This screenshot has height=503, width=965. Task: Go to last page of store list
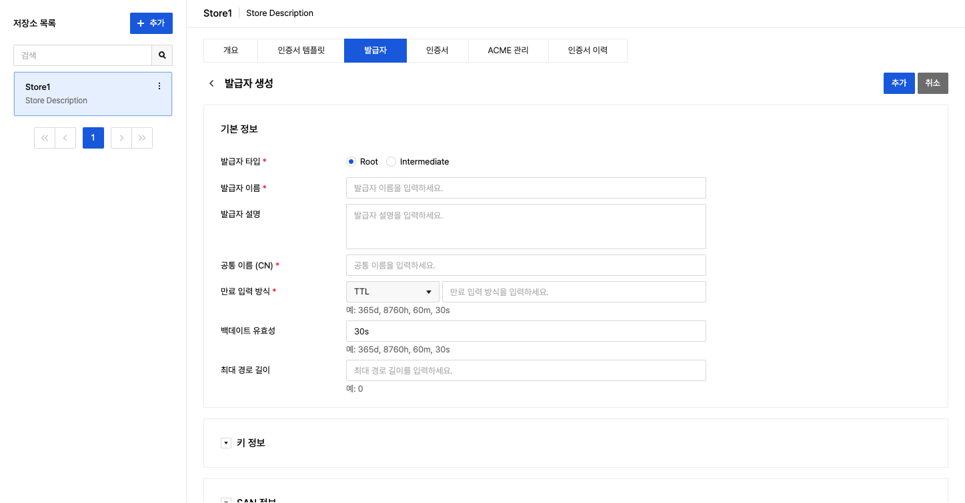click(x=142, y=138)
